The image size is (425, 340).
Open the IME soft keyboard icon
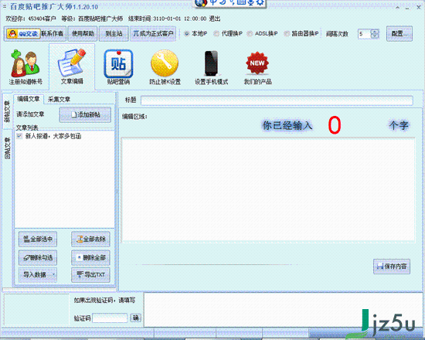pyautogui.click(x=241, y=2)
